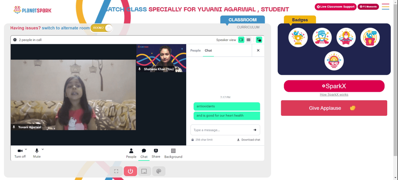Viewport: 398px width, 180px height.
Task: Switch to the Chat tab
Action: coord(209,51)
